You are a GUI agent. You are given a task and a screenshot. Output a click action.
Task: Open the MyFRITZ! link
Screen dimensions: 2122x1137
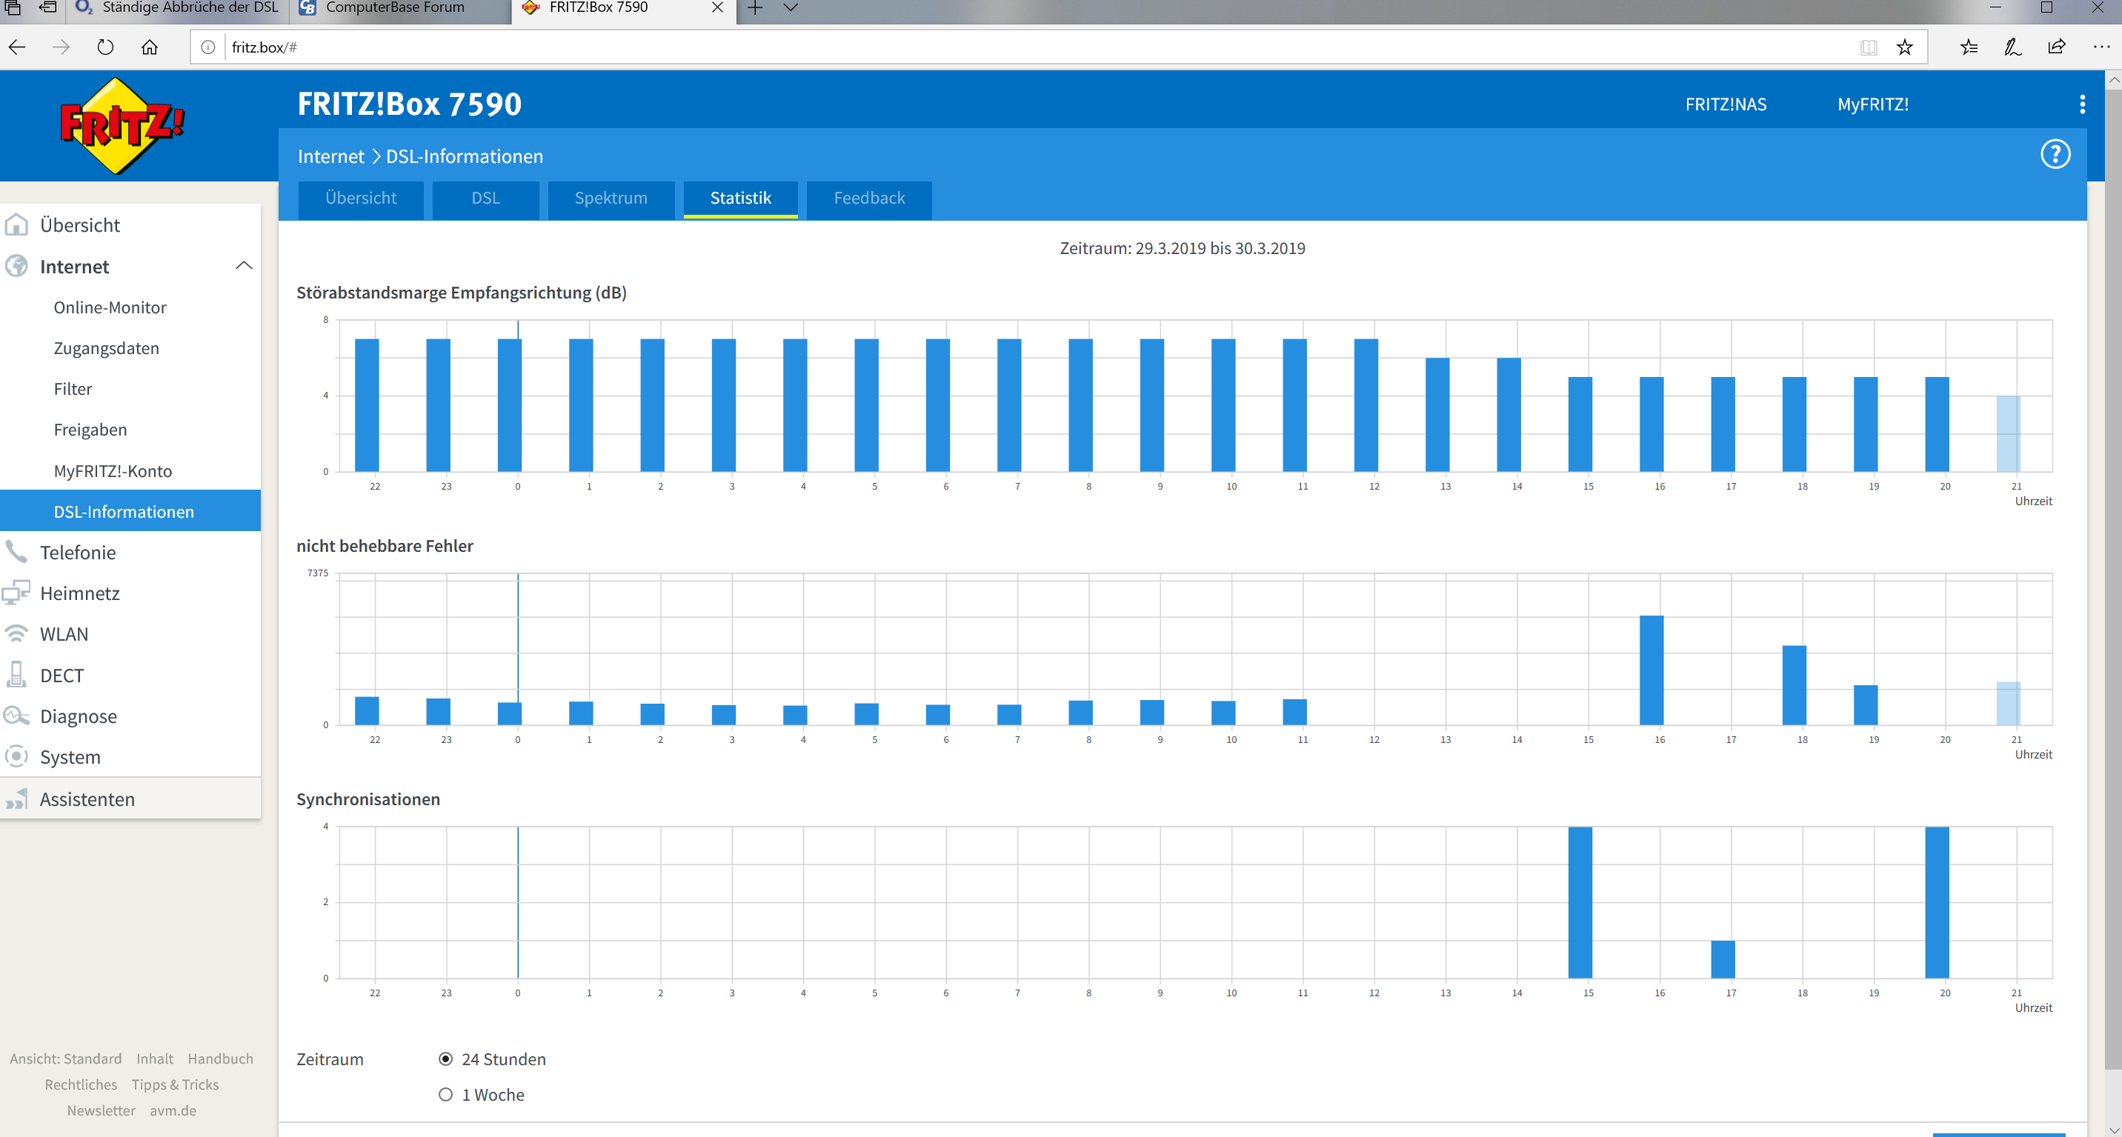1872,104
